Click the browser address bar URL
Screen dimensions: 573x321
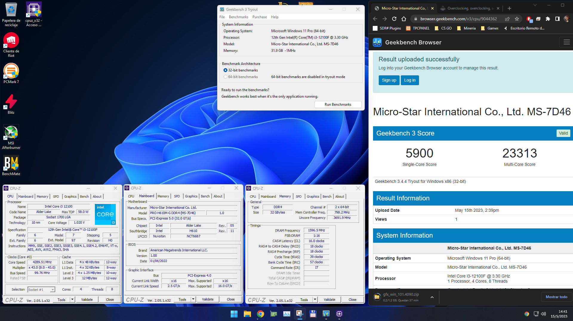[x=458, y=19]
